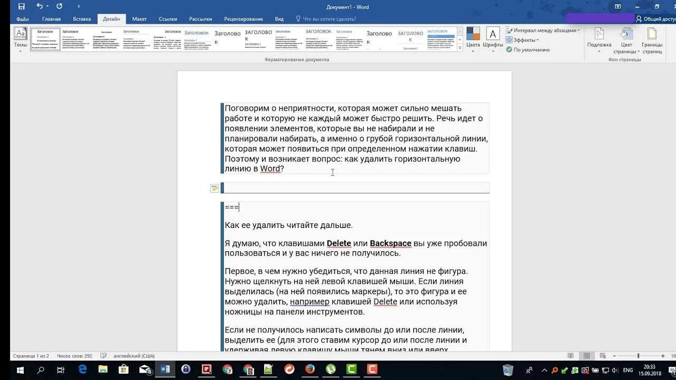Viewport: 676px width, 380px height.
Task: Select the first document style set thumbnail
Action: click(45, 39)
